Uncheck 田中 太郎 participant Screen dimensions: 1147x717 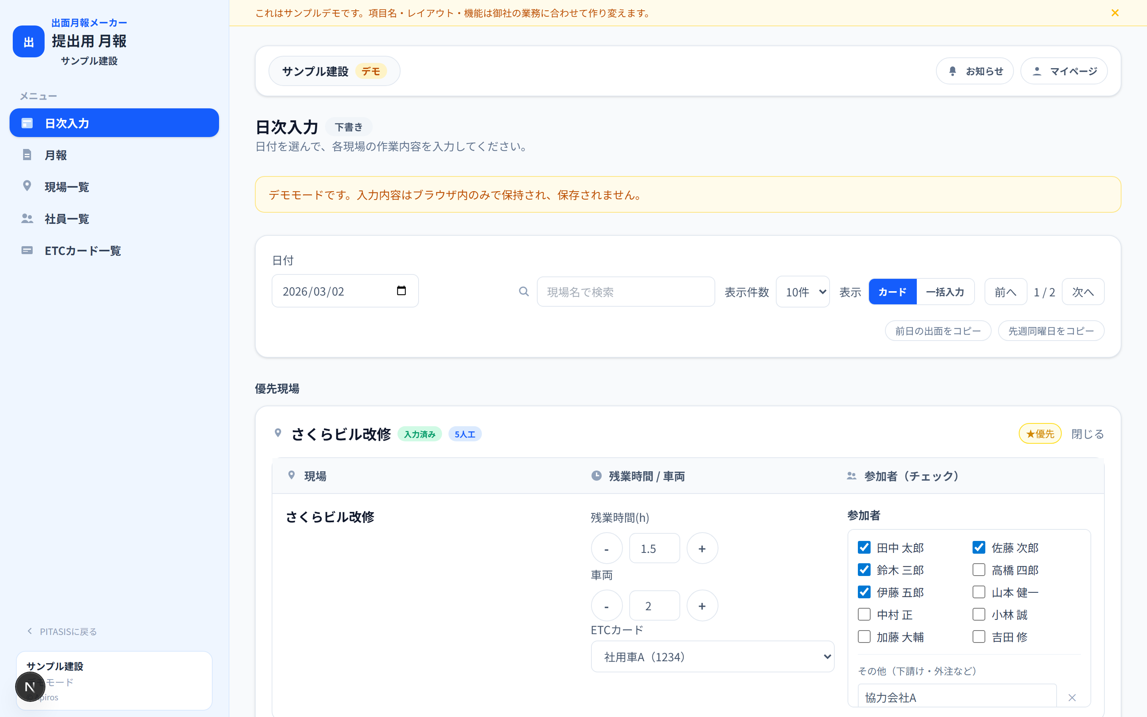864,547
